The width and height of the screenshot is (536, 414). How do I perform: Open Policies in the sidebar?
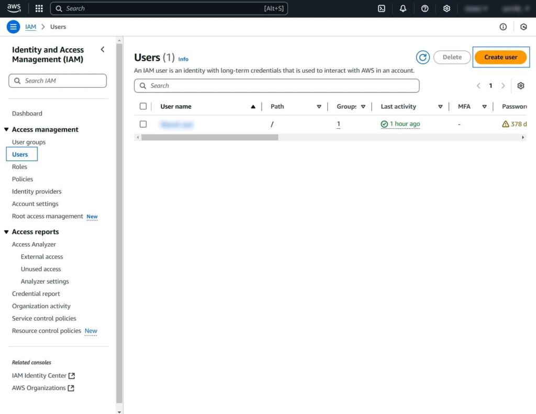coord(23,179)
